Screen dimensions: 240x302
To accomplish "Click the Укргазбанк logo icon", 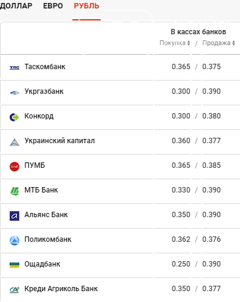I will click(x=14, y=93).
